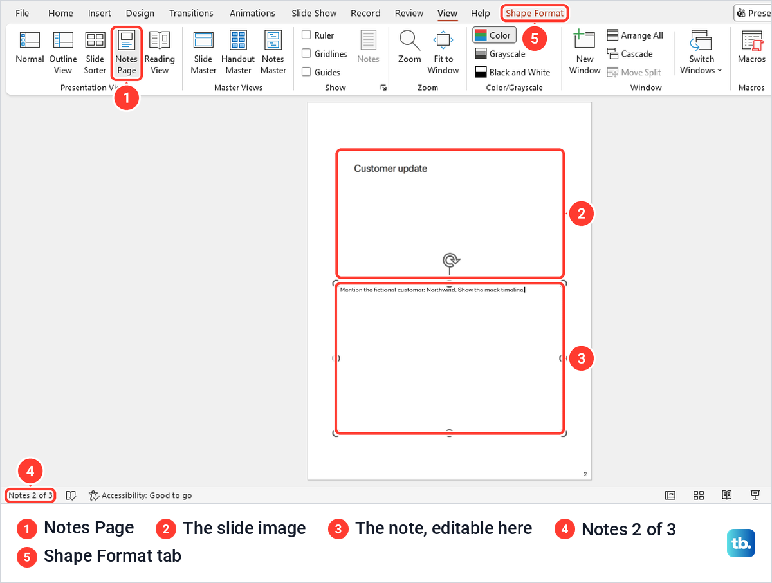Open Show group dialog launcher
Screen dimensions: 772x583
[x=383, y=88]
